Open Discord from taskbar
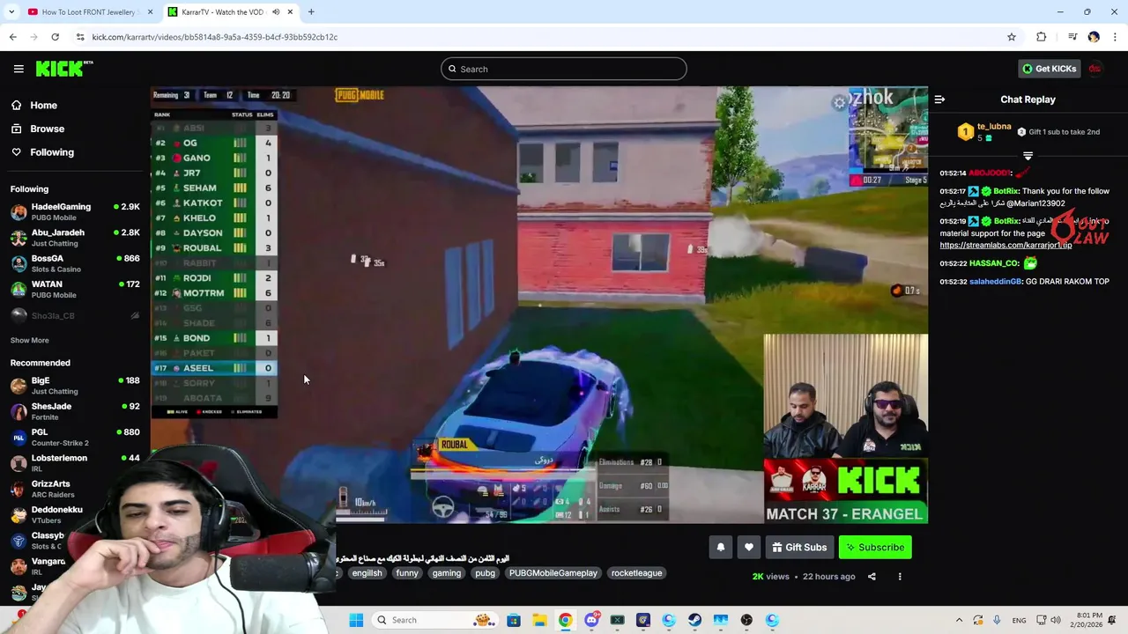 pos(591,620)
